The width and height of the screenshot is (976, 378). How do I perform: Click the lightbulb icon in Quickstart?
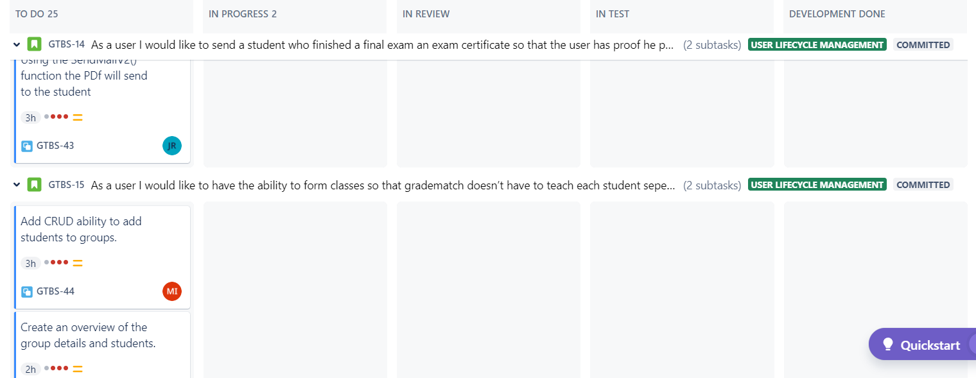tap(888, 345)
